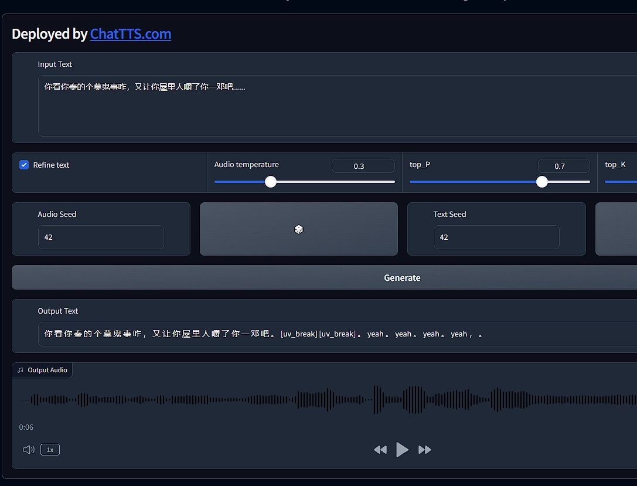Image resolution: width=637 pixels, height=486 pixels.
Task: Seek by clicking the audio waveform
Action: (328, 400)
